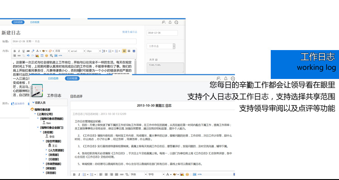Toggle the 共享 share checkbox
This screenshot has width=339, height=180.
156,60
